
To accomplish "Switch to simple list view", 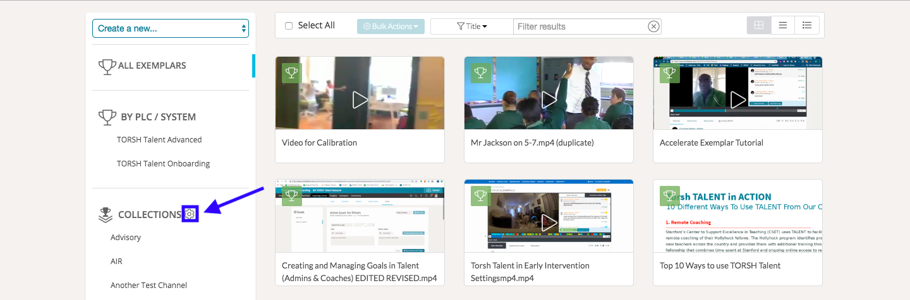I will point(783,25).
